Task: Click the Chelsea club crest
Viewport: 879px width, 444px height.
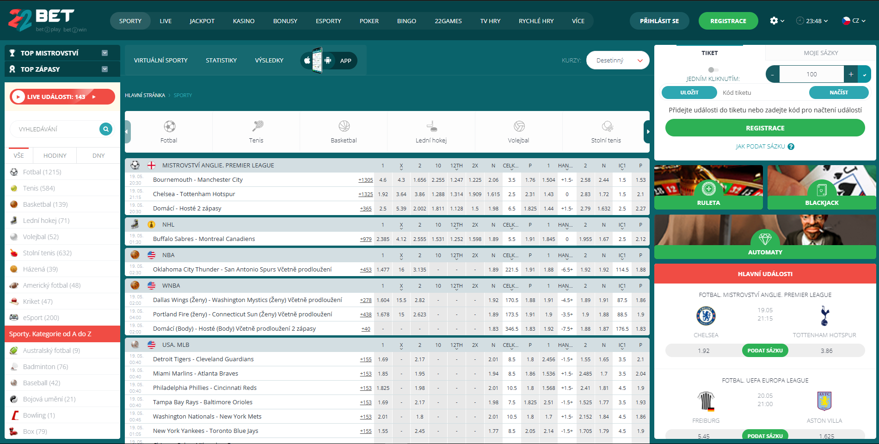Action: [706, 316]
